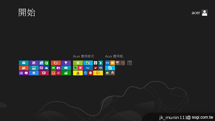Open the yellow tile with square frame icon
The image size is (215, 121).
click(98, 73)
